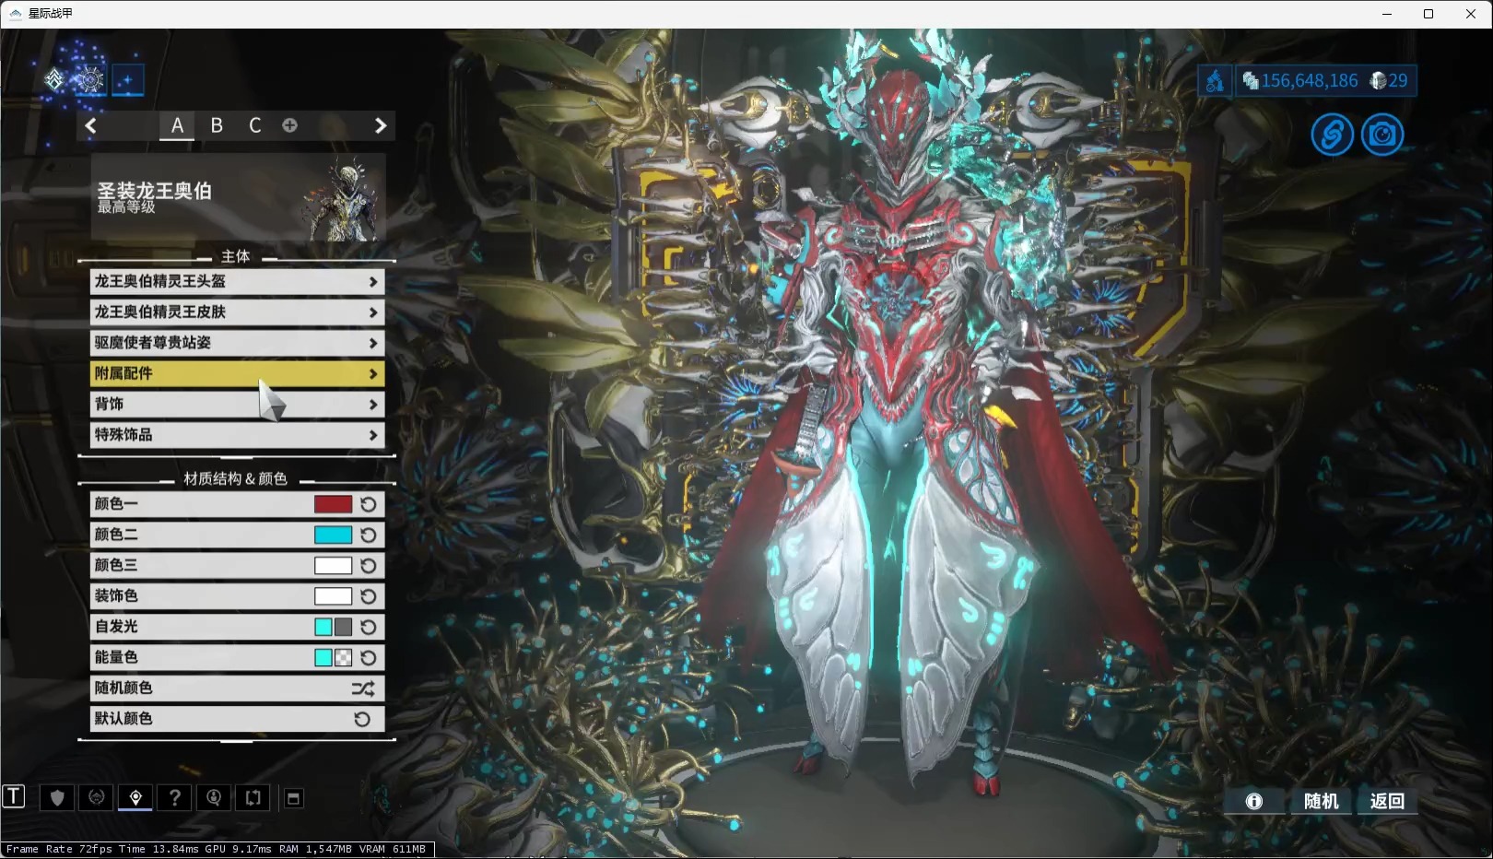Pick the empty secondary 能量色 swatch

pyautogui.click(x=343, y=657)
